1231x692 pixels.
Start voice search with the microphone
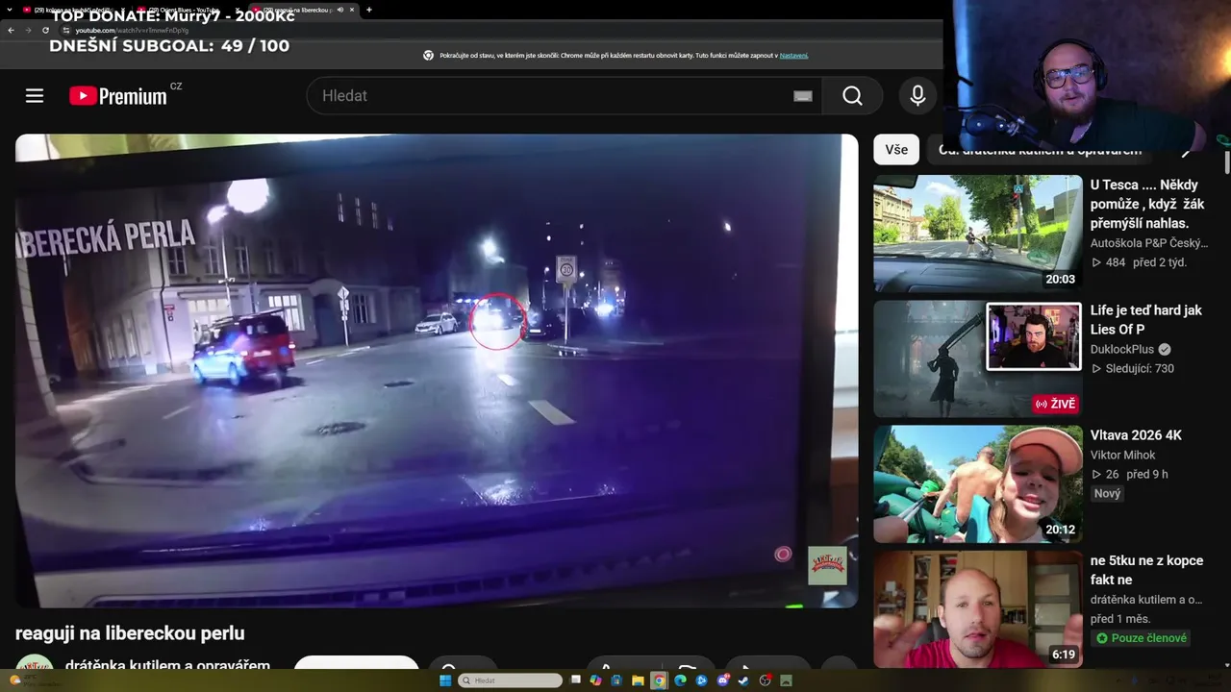coord(917,96)
